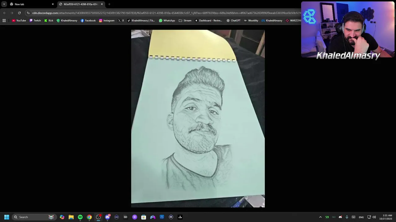Click the microphone tray icon
The height and width of the screenshot is (222, 396).
point(347,217)
